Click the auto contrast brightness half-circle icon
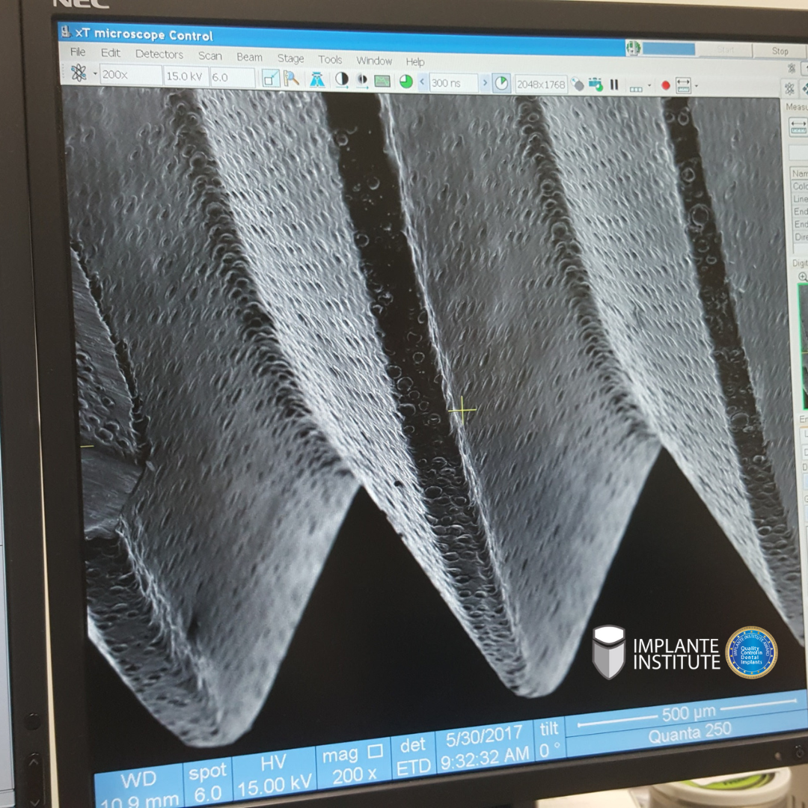The image size is (808, 808). (x=342, y=80)
